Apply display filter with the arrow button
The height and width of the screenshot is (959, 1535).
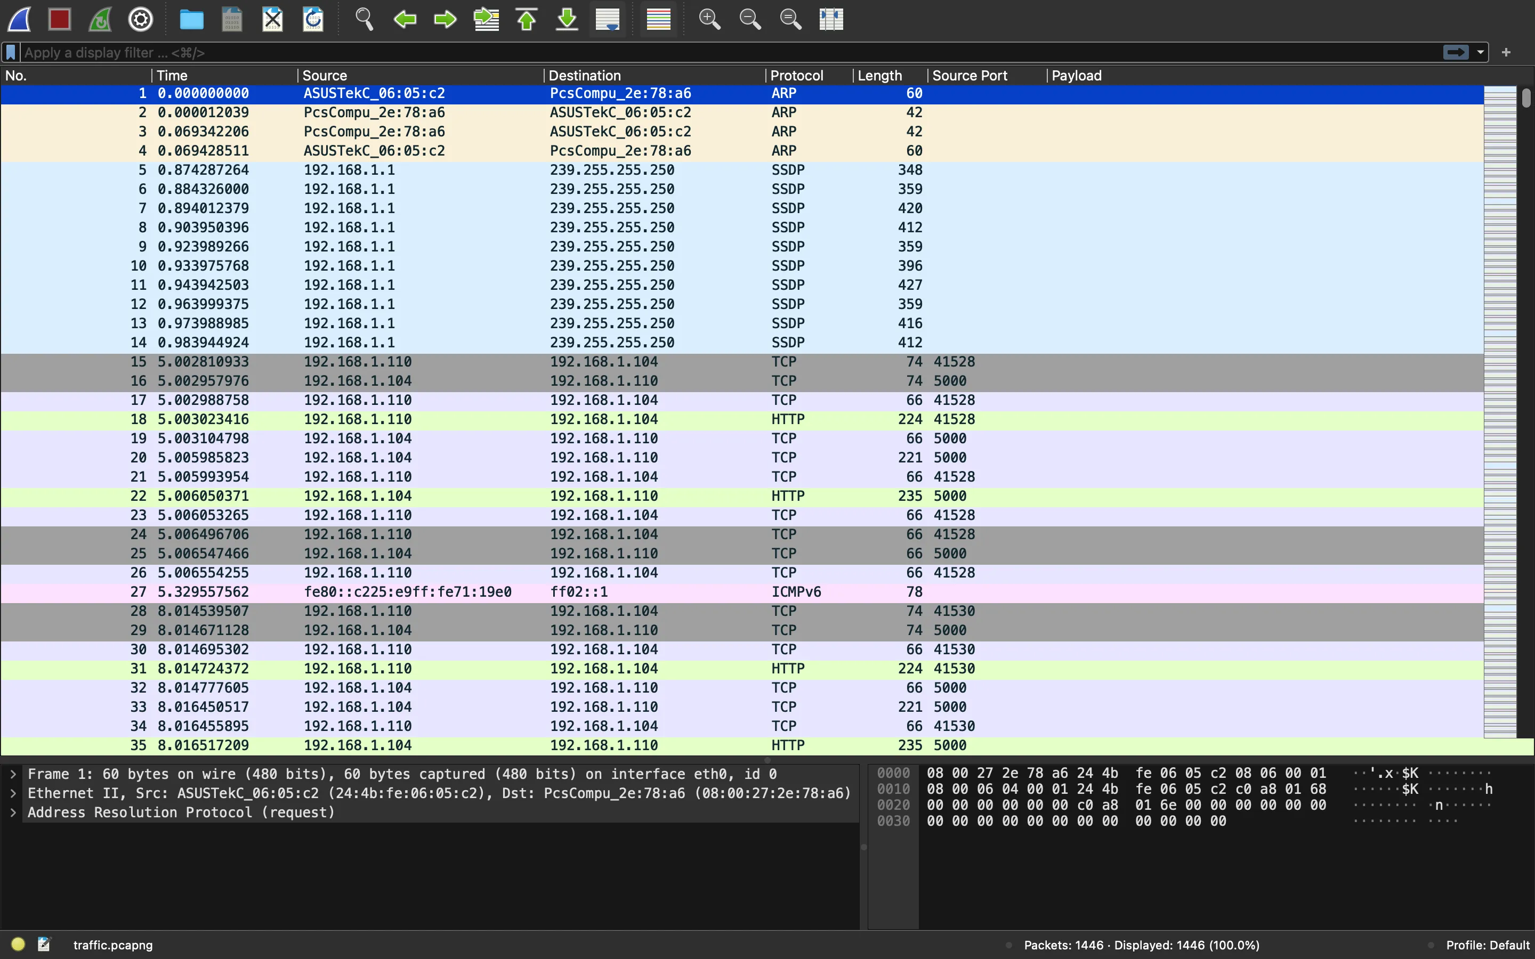pos(1456,52)
